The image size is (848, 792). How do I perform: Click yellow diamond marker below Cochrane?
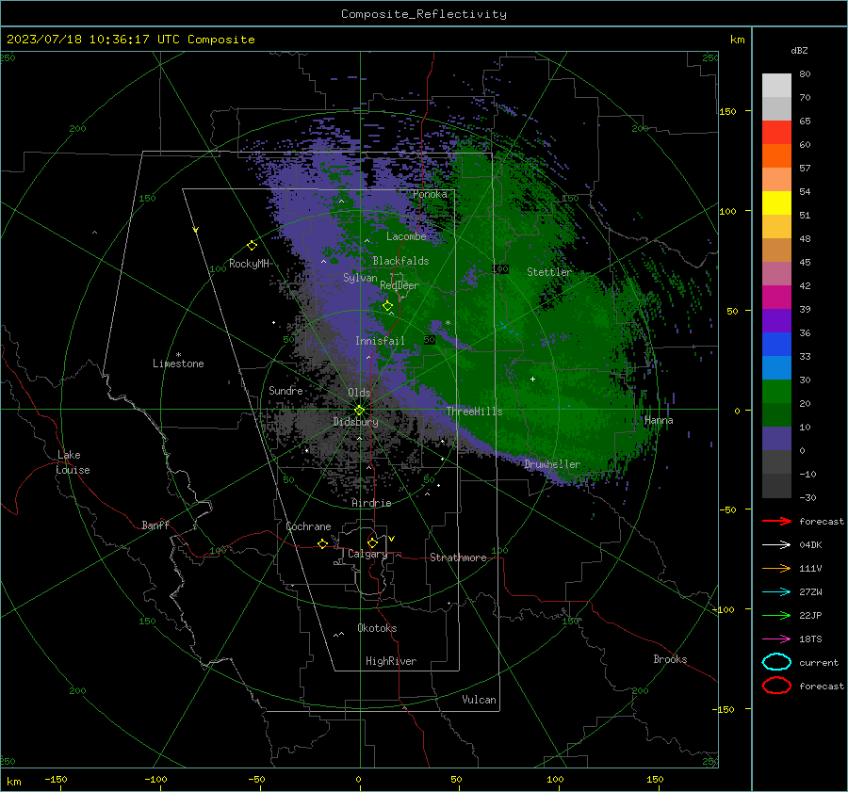tap(322, 543)
